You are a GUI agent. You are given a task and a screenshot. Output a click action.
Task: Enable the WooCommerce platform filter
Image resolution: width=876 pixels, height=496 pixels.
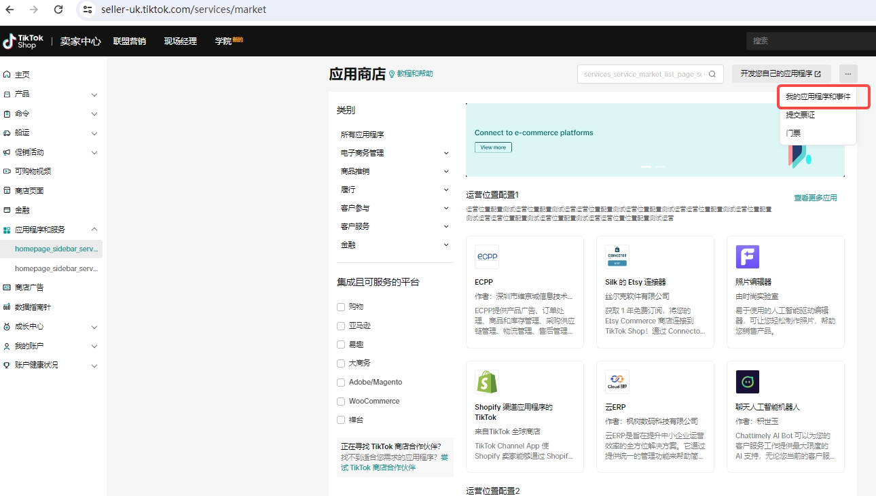[x=341, y=401]
